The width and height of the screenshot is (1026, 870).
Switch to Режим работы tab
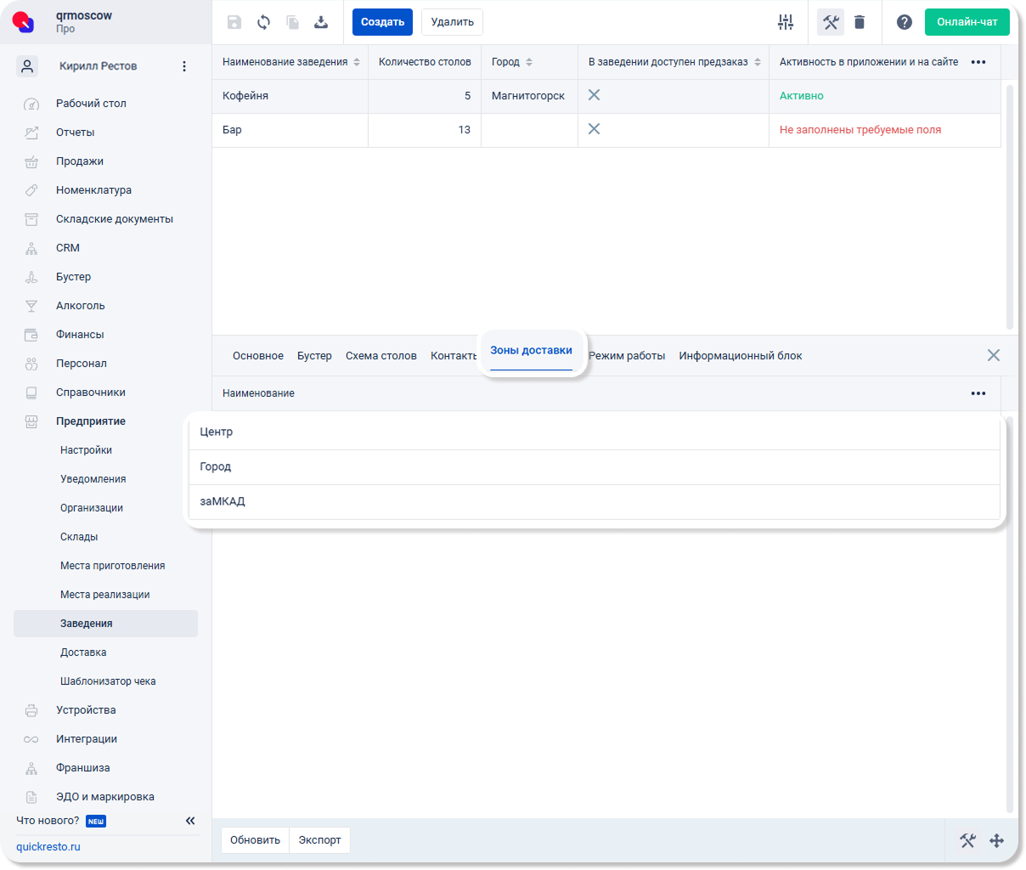coord(627,356)
